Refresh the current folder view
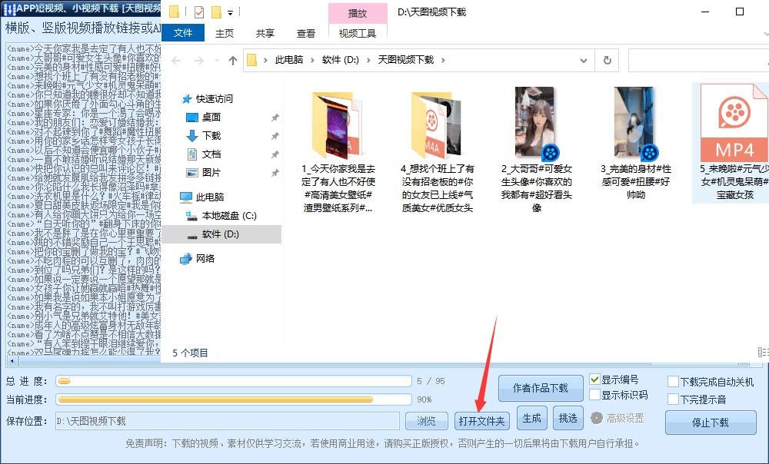Image resolution: width=769 pixels, height=464 pixels. 608,60
